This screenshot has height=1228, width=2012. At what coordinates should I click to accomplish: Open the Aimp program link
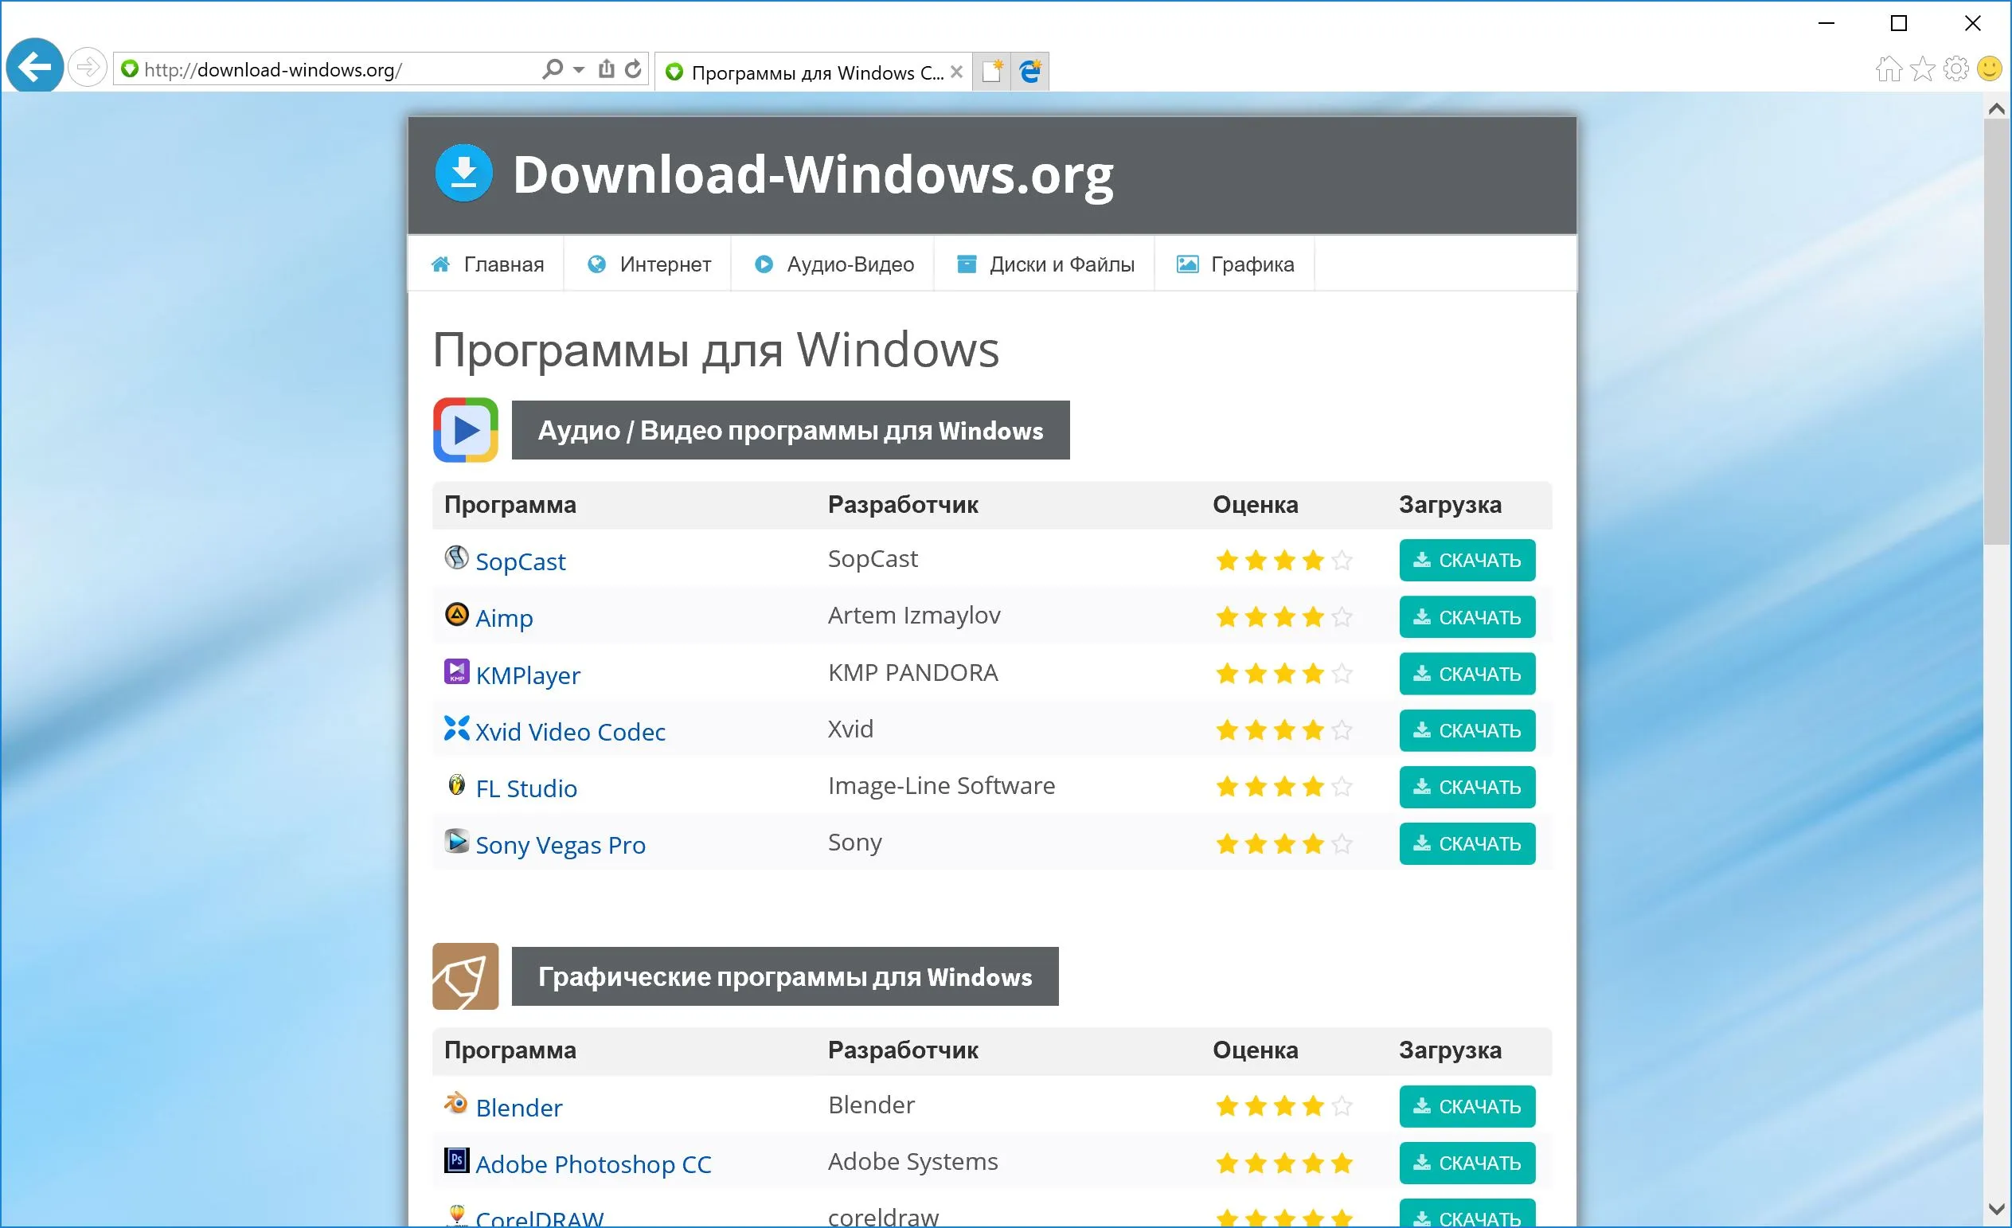[504, 618]
